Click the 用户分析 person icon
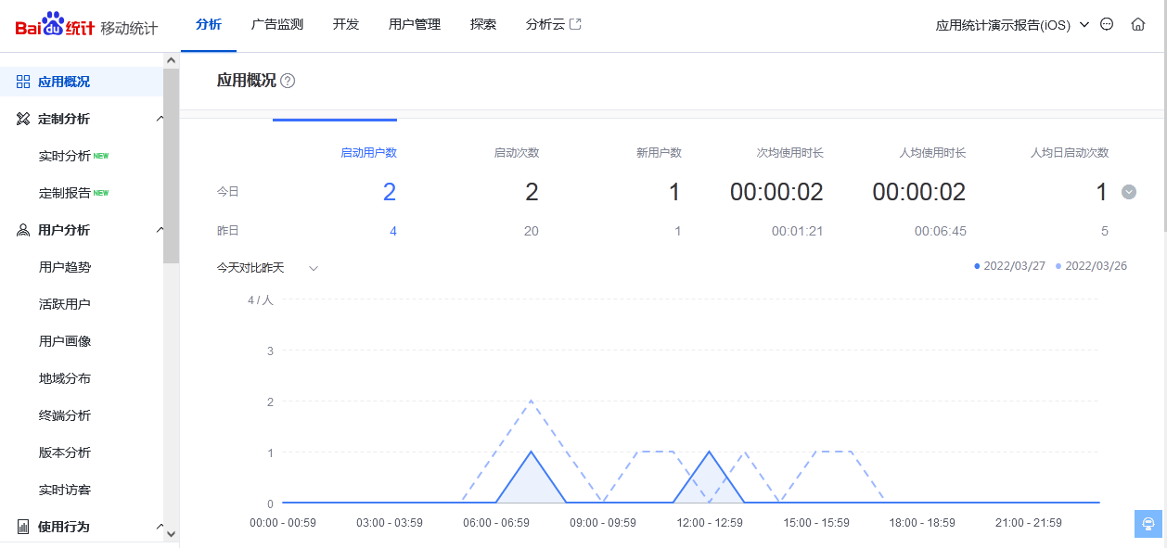The image size is (1167, 548). pyautogui.click(x=23, y=229)
